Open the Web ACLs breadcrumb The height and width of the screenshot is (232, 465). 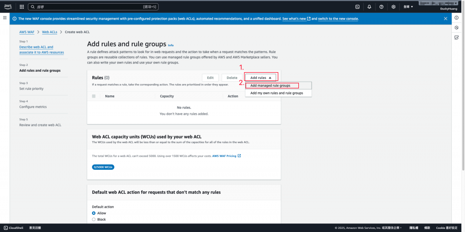pos(49,32)
